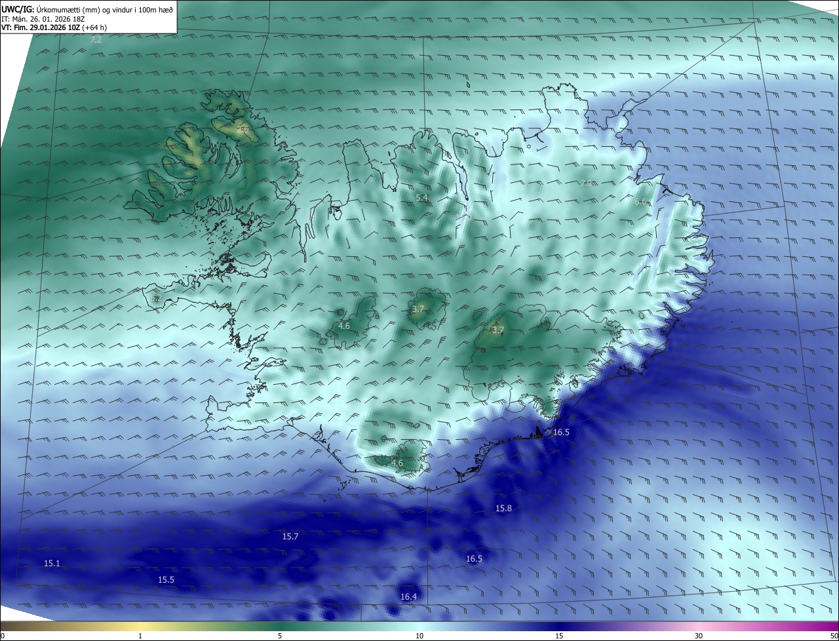Click the 30 tick on color scale
The image size is (839, 641).
(699, 636)
